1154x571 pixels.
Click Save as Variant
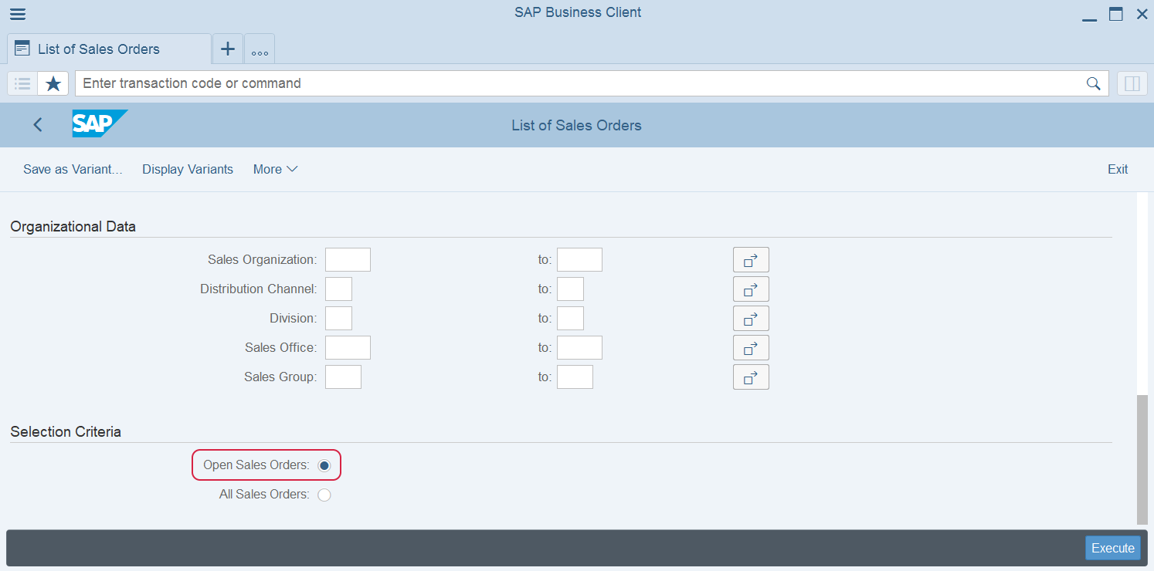click(x=73, y=169)
